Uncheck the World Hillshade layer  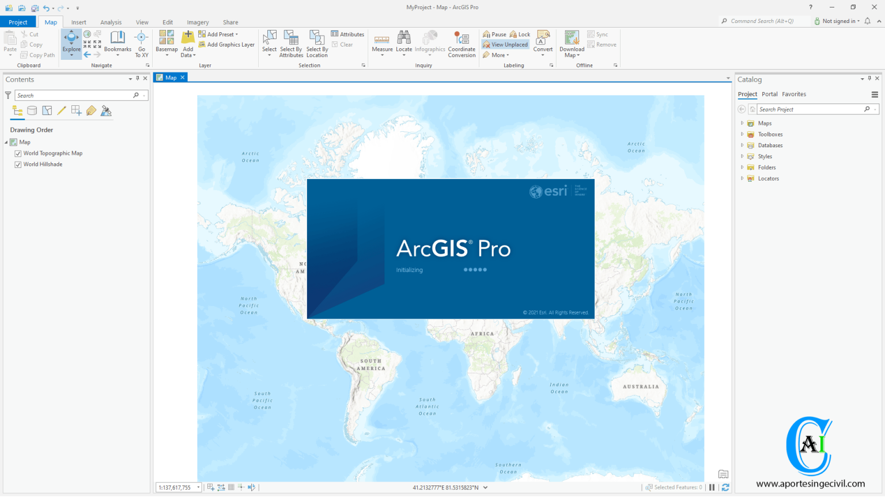point(18,164)
